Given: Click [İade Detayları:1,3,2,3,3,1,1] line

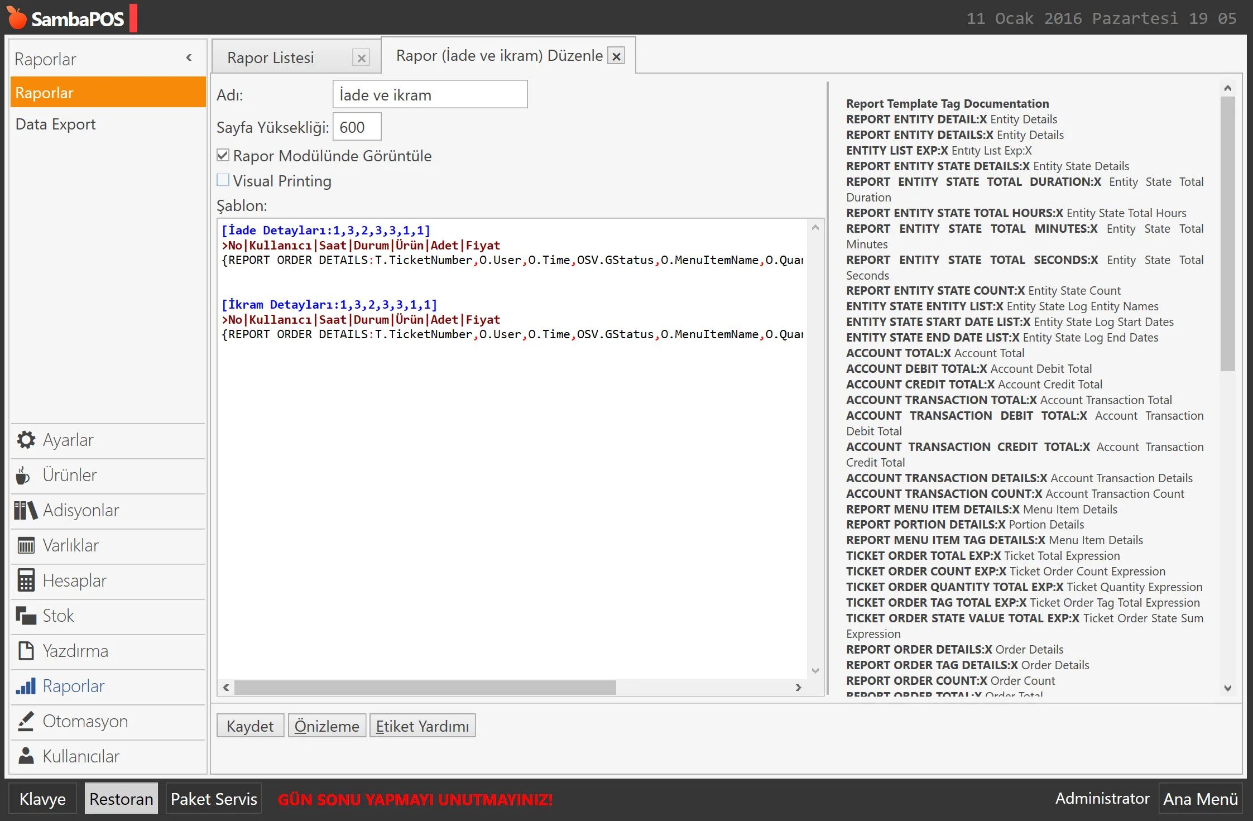Looking at the screenshot, I should [326, 230].
